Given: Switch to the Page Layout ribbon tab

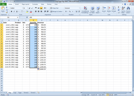Looking at the screenshot, I should coord(26,4).
